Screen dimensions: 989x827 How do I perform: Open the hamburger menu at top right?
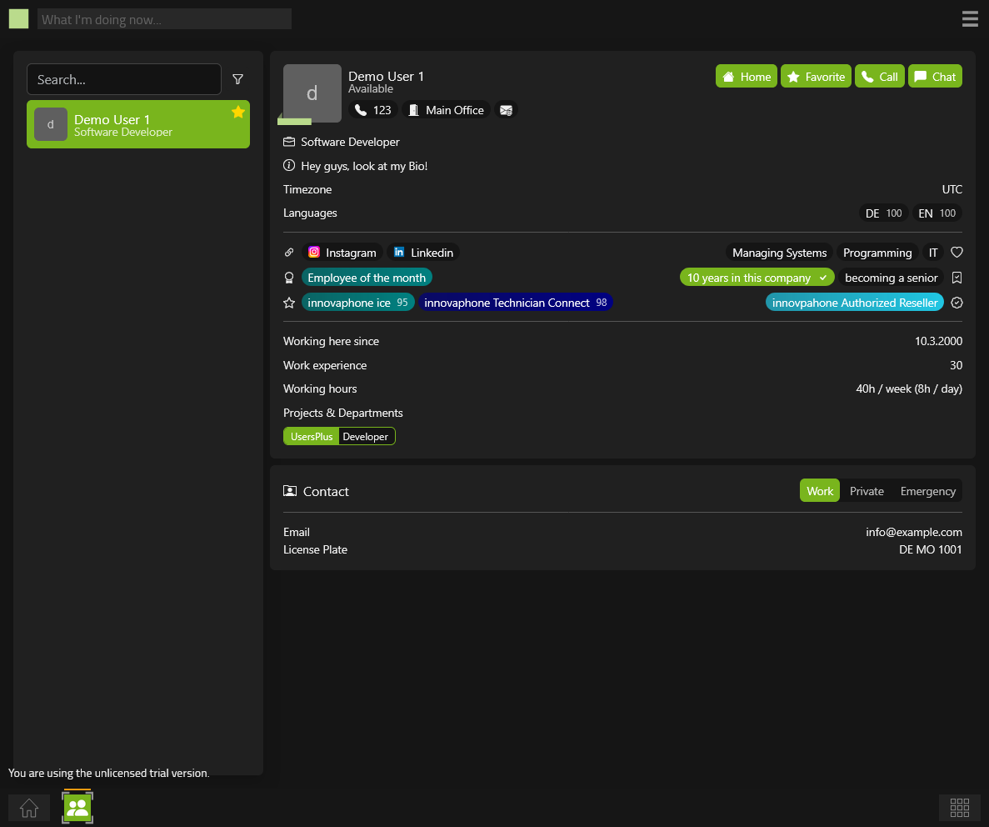point(970,19)
